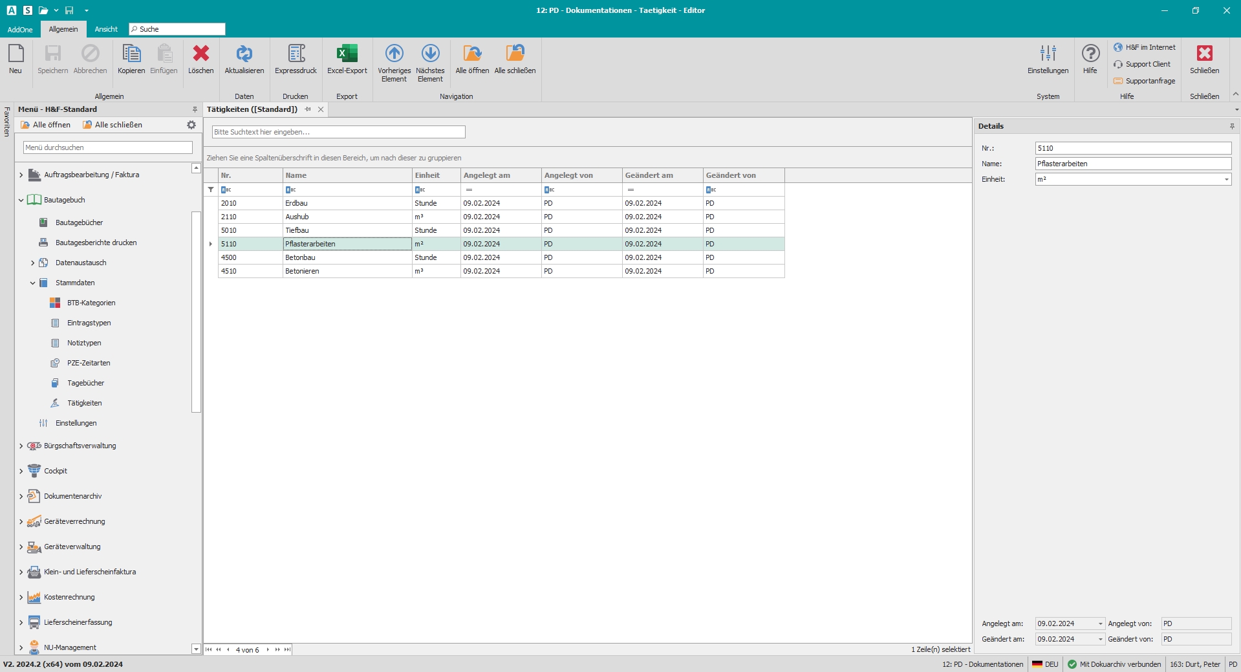Click the table search text field

pos(338,132)
